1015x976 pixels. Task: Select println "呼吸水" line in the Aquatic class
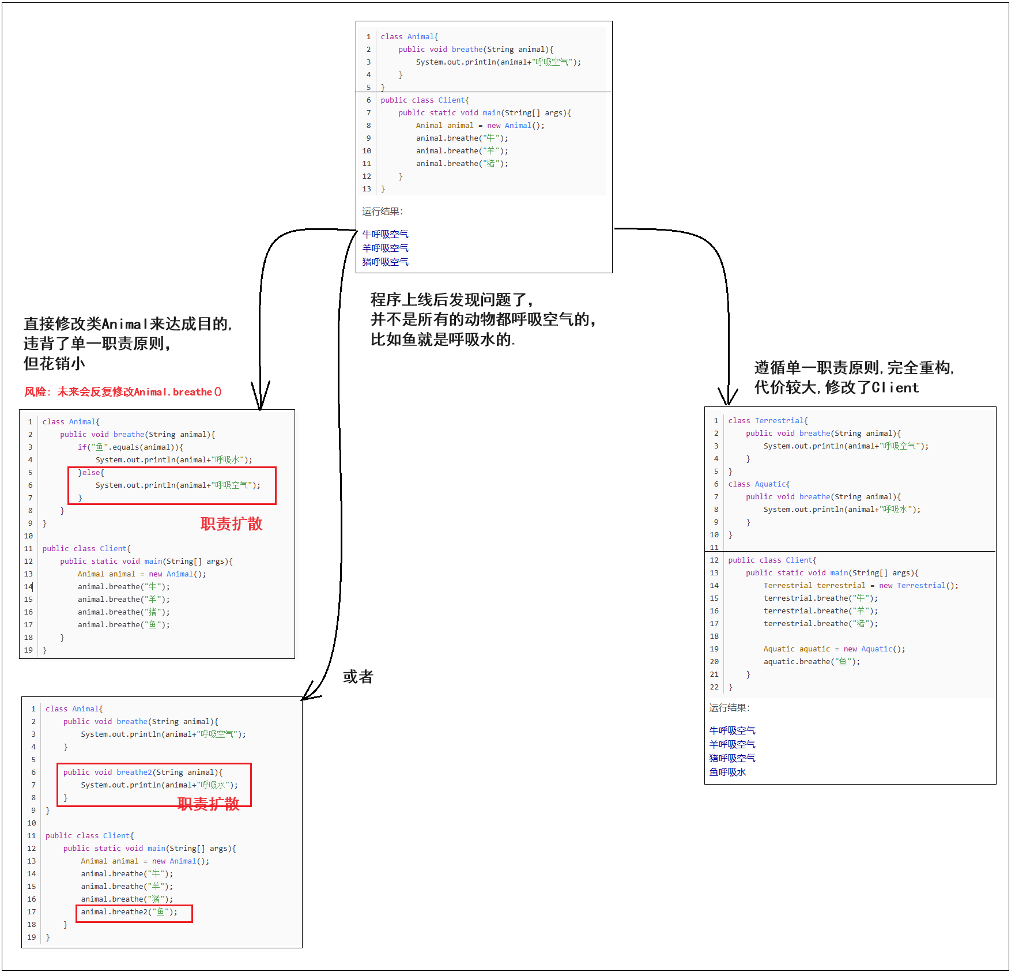[x=842, y=510]
